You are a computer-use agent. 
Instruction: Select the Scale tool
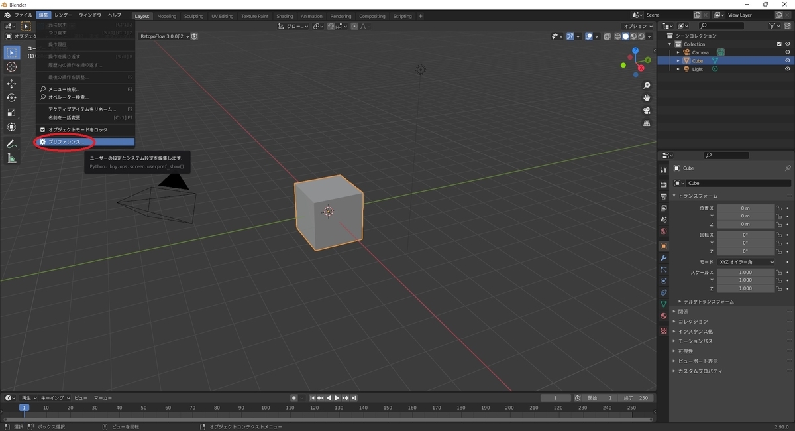pyautogui.click(x=12, y=113)
